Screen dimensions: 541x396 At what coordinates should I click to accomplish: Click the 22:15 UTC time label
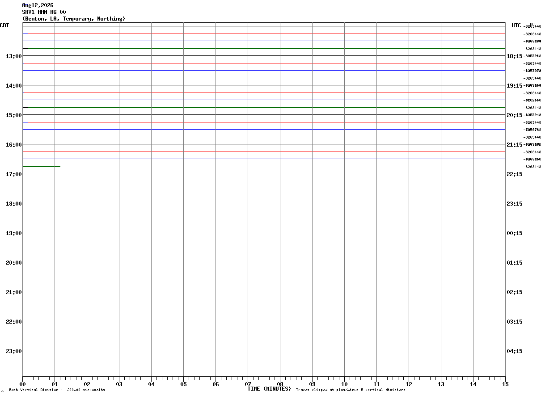point(514,174)
